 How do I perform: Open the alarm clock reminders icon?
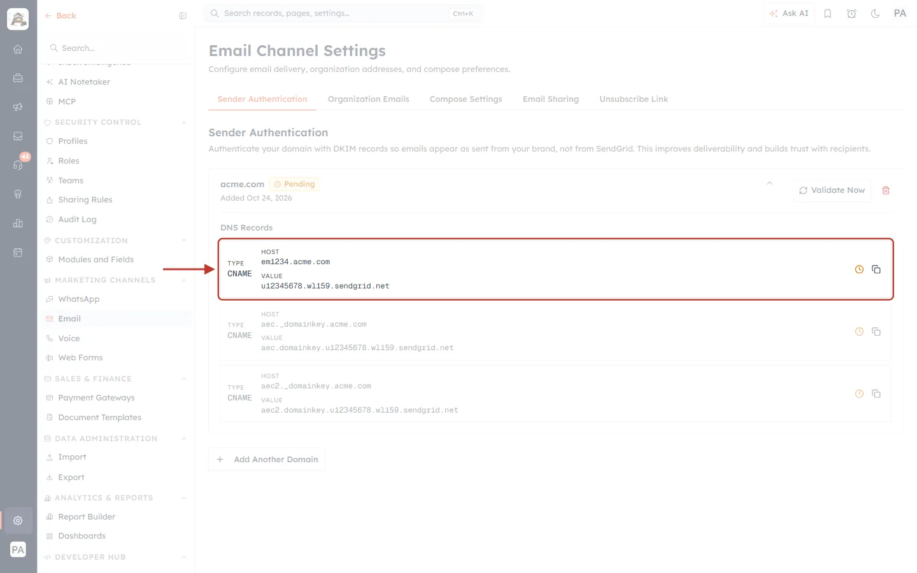[x=851, y=13]
